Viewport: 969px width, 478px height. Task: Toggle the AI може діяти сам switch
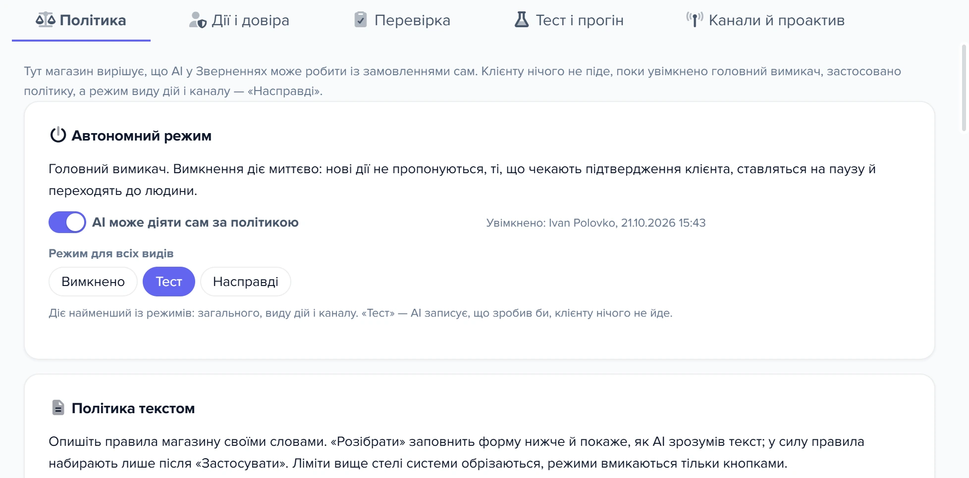tap(67, 222)
